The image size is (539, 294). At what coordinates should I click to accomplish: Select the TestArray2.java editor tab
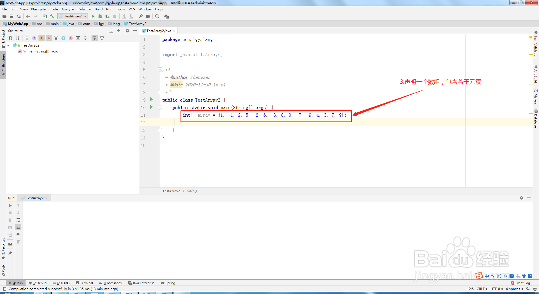[x=159, y=31]
